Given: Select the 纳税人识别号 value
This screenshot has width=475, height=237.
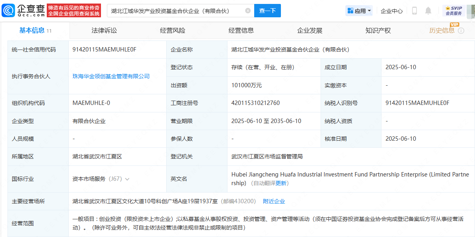Looking at the screenshot, I should tap(417, 103).
